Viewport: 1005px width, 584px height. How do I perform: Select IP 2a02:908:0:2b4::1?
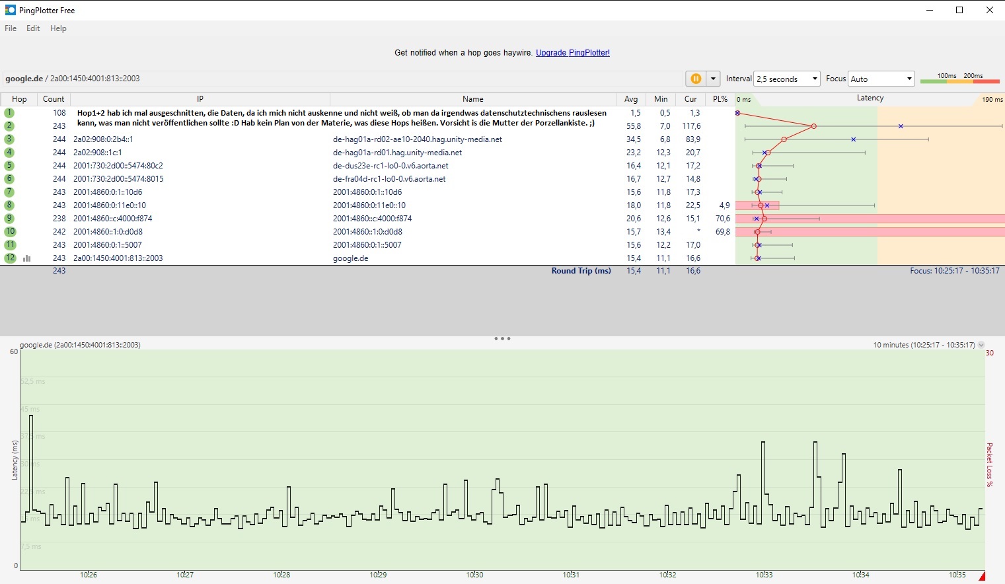103,139
